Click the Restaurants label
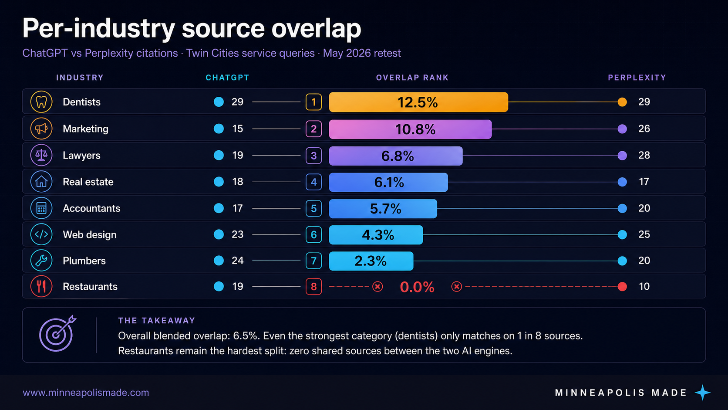Screen dimensions: 728x410 (x=90, y=286)
